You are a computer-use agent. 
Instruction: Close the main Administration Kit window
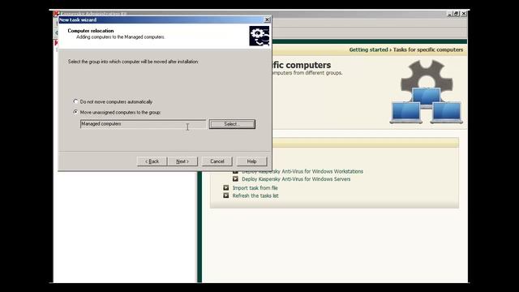[x=464, y=14]
